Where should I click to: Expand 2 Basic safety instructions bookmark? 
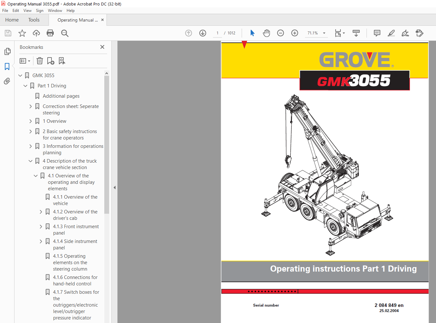pyautogui.click(x=31, y=131)
